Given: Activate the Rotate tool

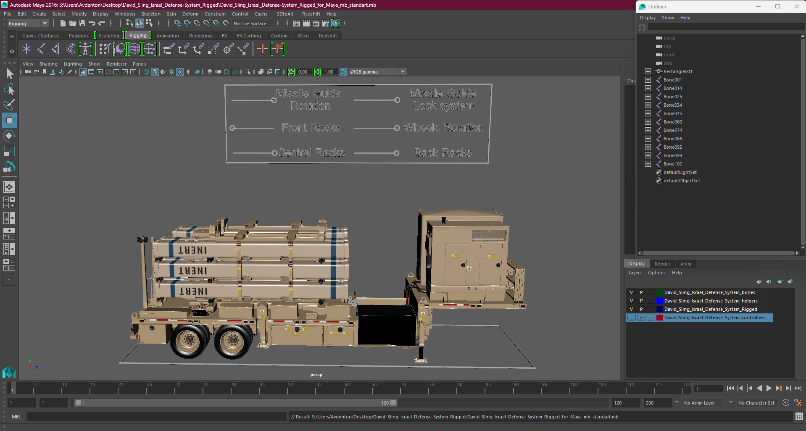Looking at the screenshot, I should (x=9, y=136).
